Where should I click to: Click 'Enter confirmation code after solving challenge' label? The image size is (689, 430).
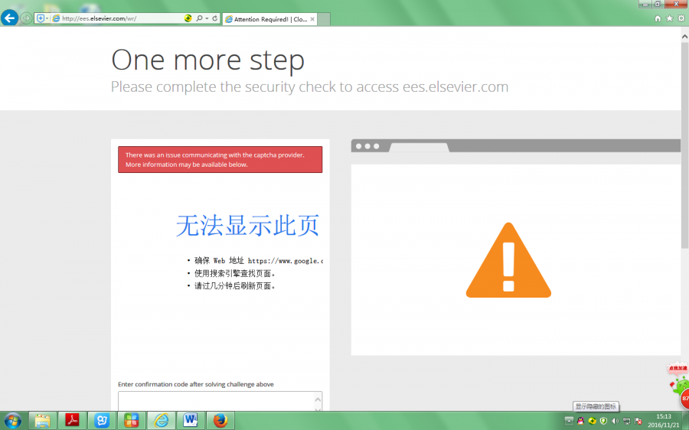tap(195, 384)
